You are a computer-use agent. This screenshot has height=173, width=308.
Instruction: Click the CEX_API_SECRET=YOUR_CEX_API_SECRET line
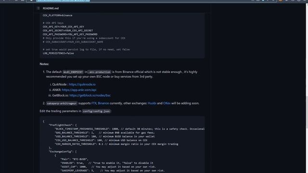pos(68,30)
